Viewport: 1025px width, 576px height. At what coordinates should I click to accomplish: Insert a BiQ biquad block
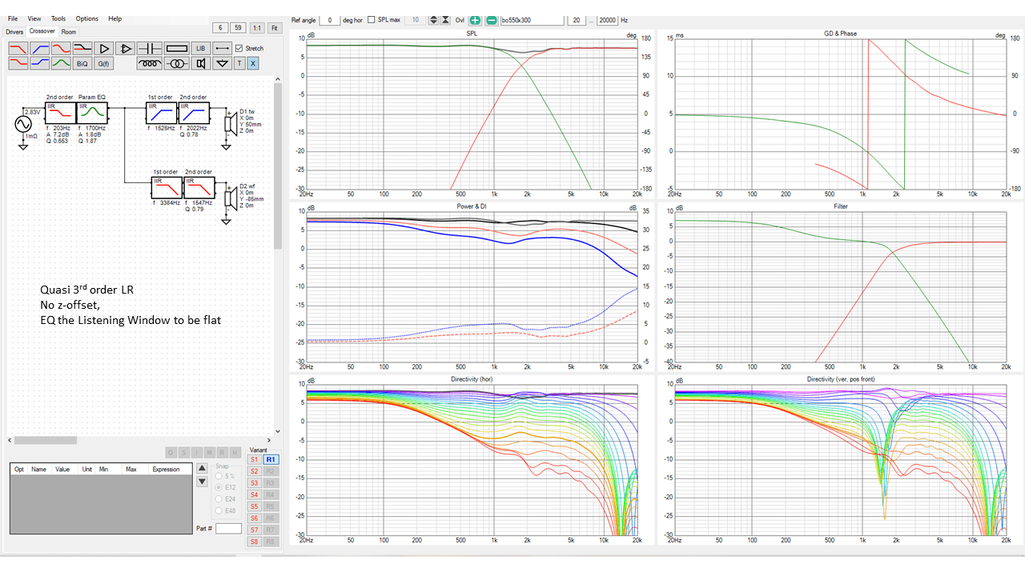click(x=82, y=63)
